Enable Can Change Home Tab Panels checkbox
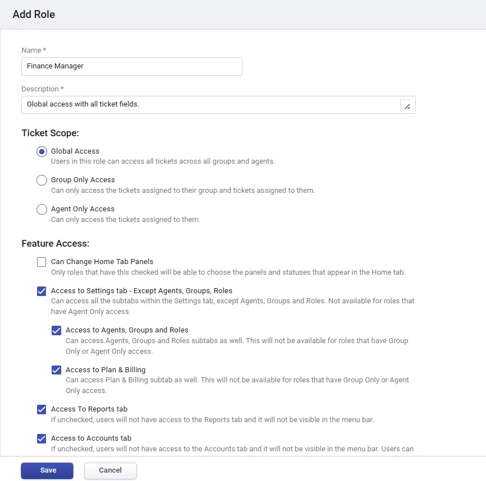 click(x=42, y=262)
